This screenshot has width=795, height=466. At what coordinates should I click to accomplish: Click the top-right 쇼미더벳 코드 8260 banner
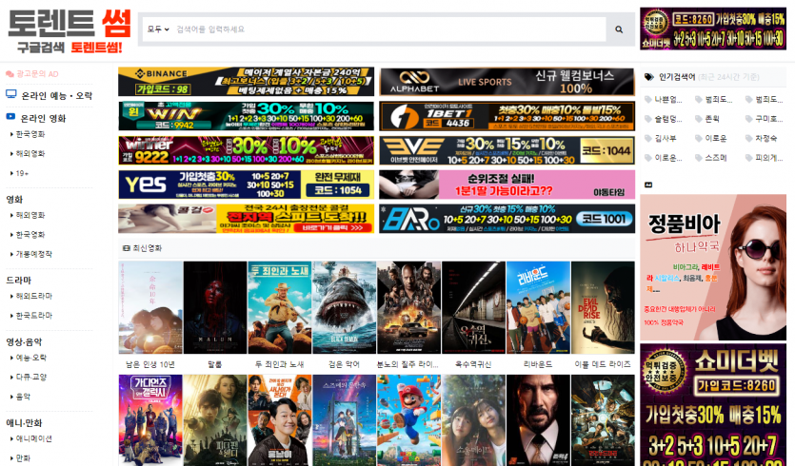point(713,29)
